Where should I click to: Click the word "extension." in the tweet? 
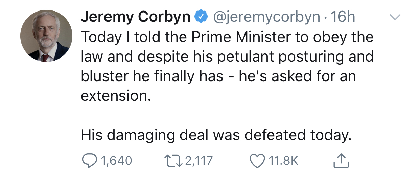pos(116,96)
